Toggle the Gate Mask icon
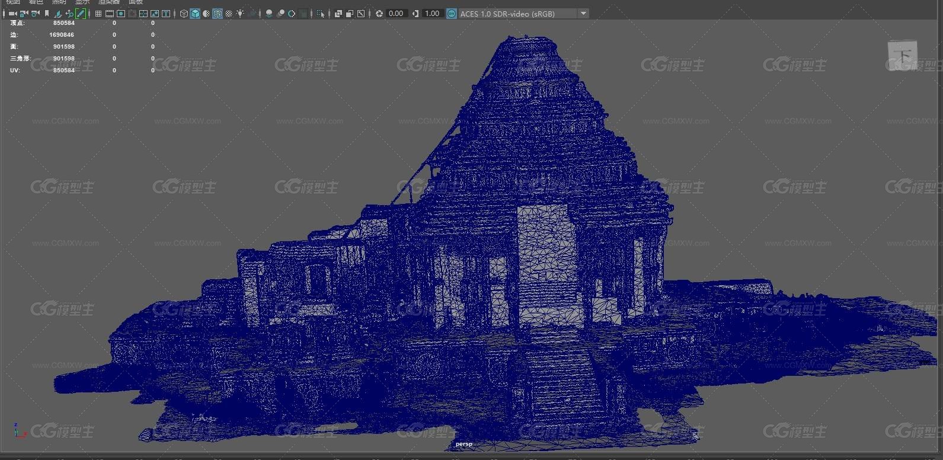This screenshot has width=943, height=460. tap(132, 14)
